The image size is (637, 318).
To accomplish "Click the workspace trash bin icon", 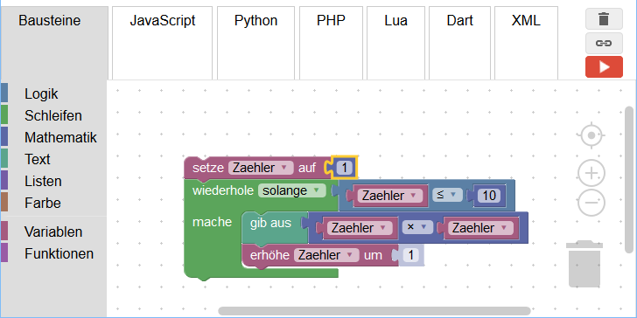I will point(584,264).
